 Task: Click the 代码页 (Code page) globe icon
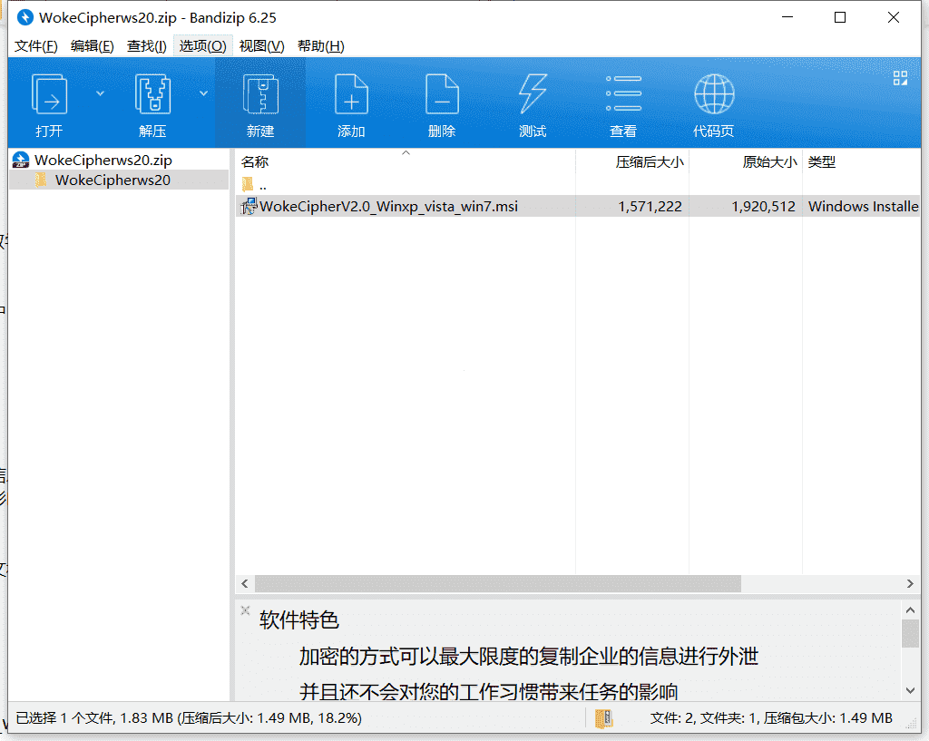coord(714,93)
